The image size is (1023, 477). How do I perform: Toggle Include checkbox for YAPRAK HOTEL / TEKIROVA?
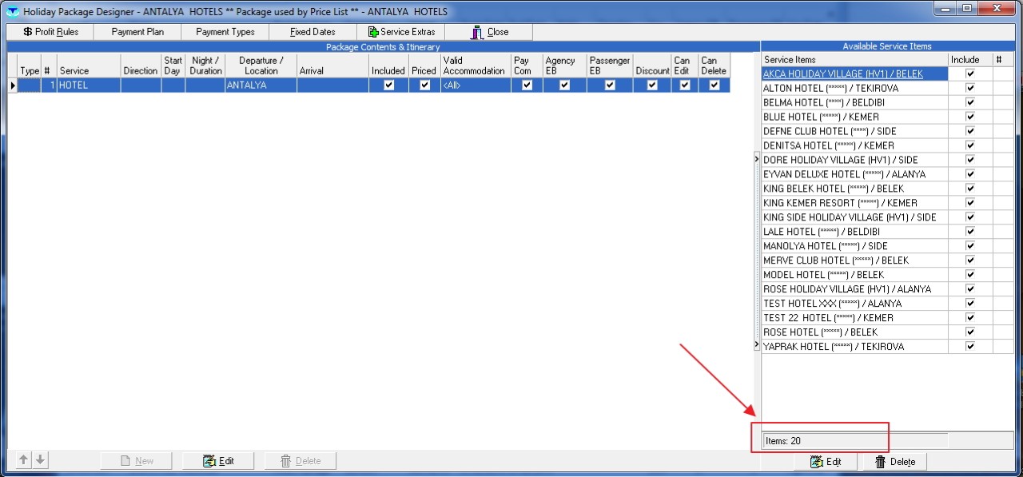pos(970,347)
